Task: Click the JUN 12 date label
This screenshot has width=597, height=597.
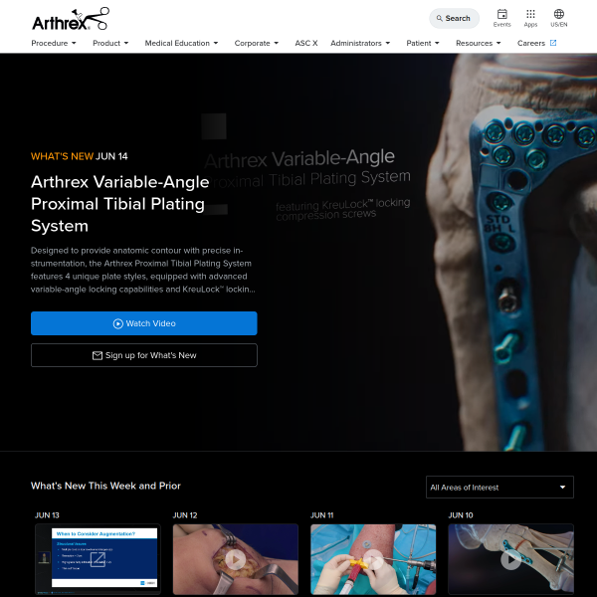Action: point(185,515)
